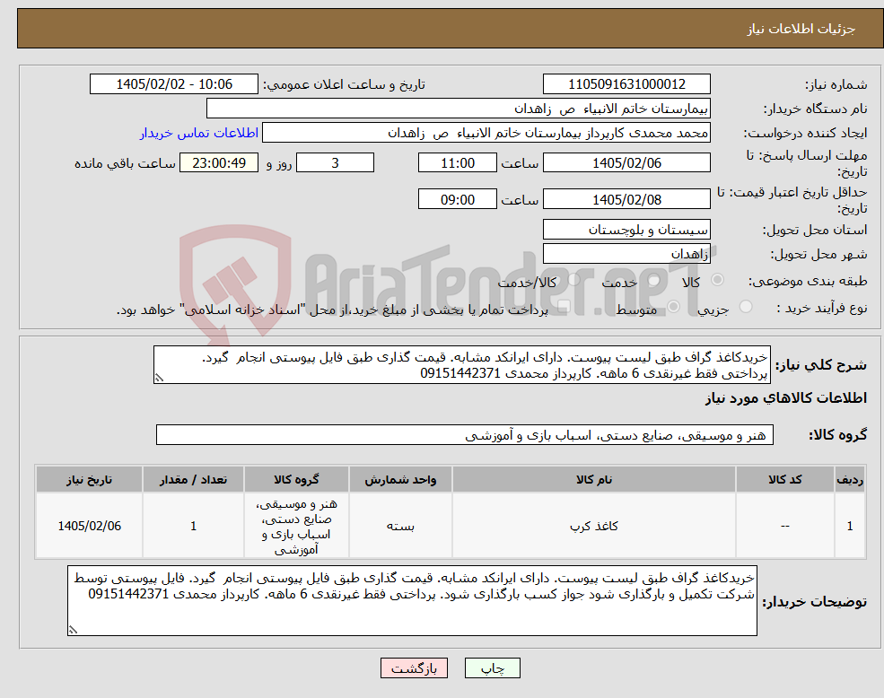Click the 1405/02/06 need date cell
This screenshot has width=884, height=698.
[x=89, y=526]
